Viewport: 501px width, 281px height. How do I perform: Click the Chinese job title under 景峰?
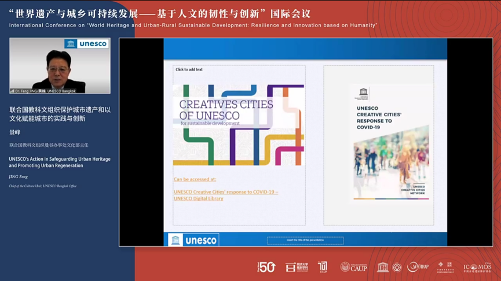click(x=49, y=145)
